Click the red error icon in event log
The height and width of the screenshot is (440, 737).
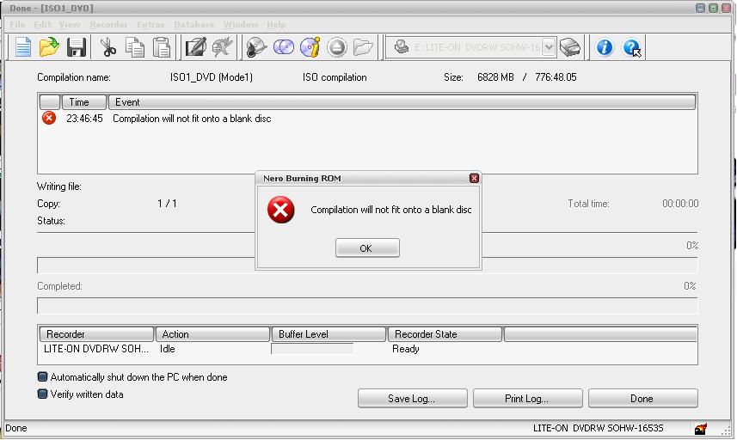(49, 118)
